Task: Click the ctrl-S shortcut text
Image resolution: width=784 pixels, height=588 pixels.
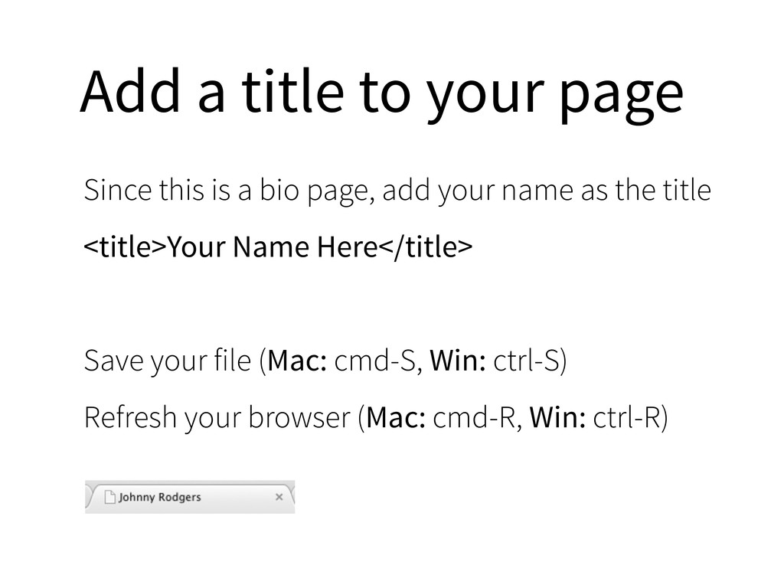Action: pos(526,361)
